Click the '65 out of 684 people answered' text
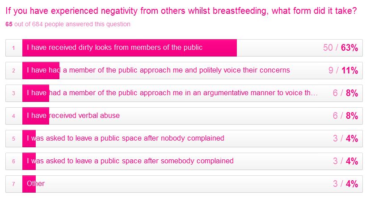 pos(68,24)
